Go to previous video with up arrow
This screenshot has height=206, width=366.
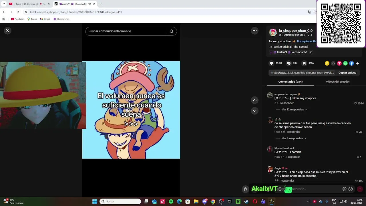point(254,100)
